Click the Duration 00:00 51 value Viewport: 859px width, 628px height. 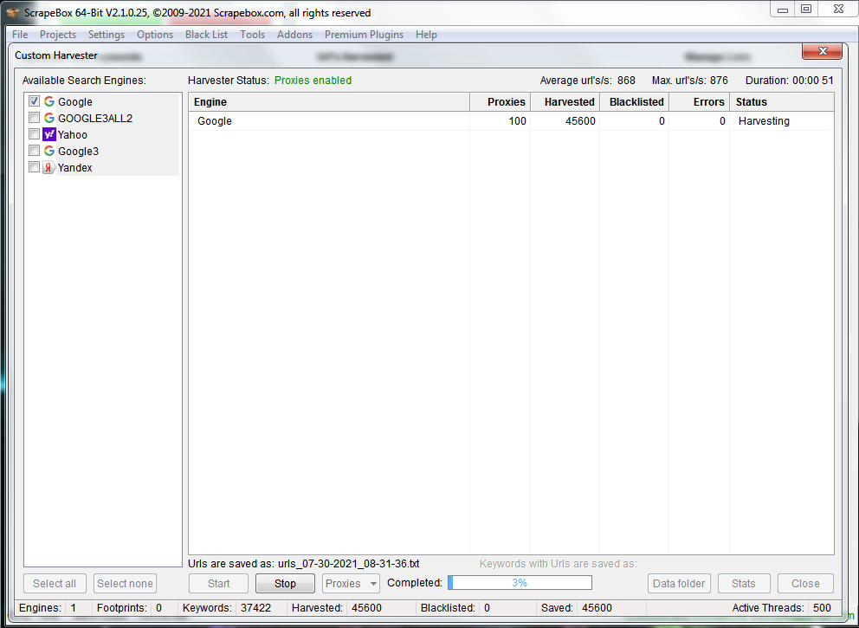point(812,81)
